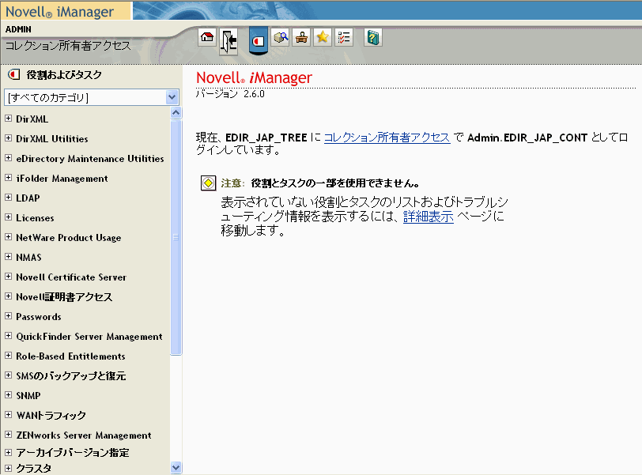Expand SMSのバックアップと復元 plus box

8,375
